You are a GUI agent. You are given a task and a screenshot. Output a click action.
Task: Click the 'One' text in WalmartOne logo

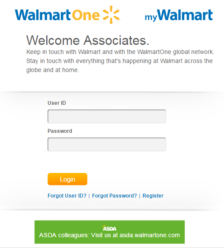click(x=86, y=15)
